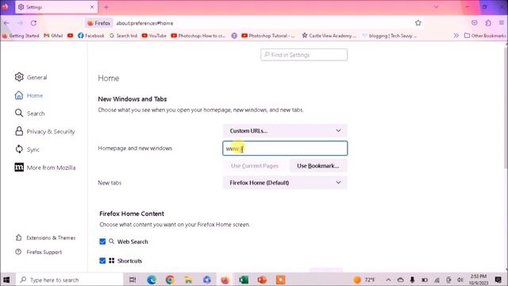Open the Castle View Academy bookmark
This screenshot has height=286, width=508.
tap(329, 36)
